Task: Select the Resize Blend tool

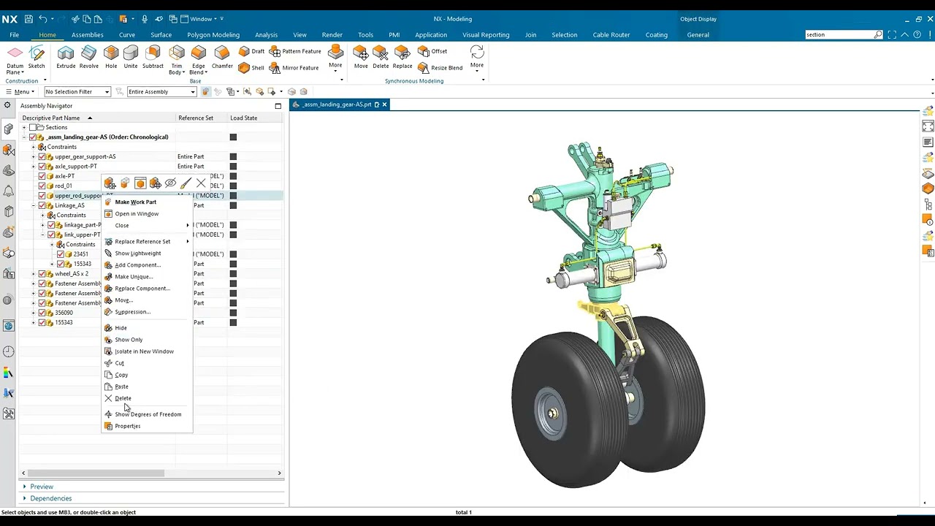Action: point(440,67)
